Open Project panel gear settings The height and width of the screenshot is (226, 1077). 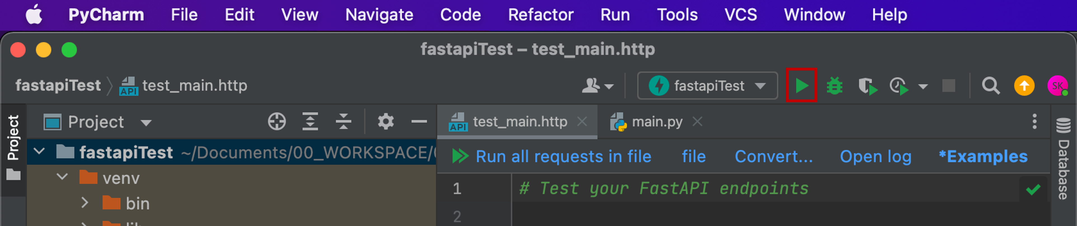pos(385,121)
